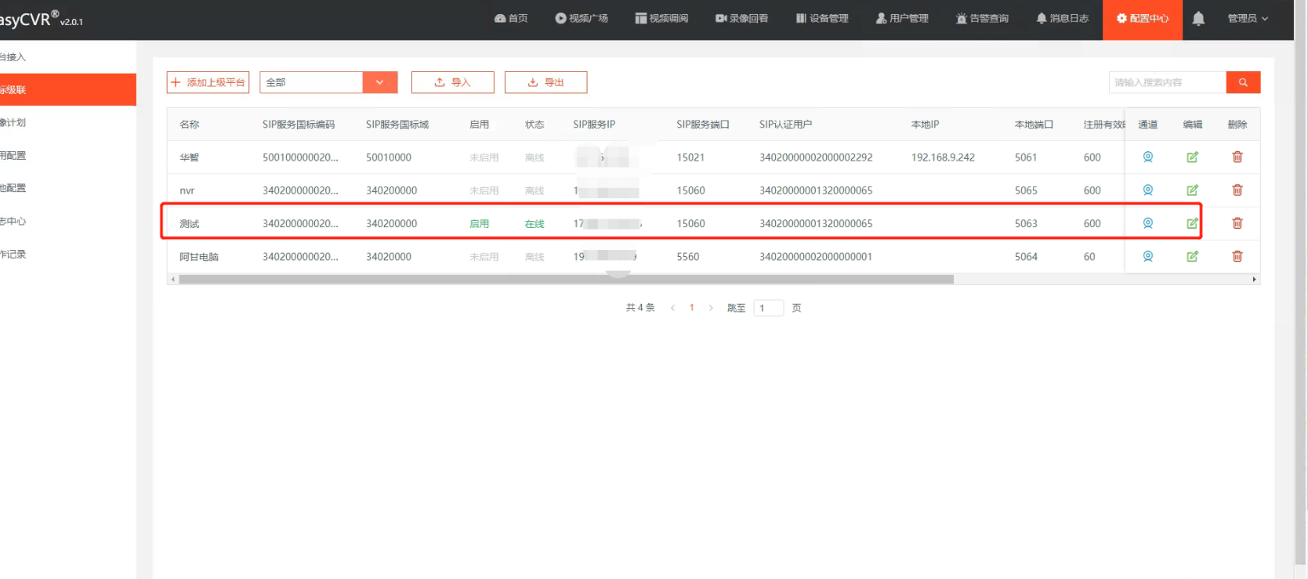
Task: Edit the 华智 platform entry
Action: [1191, 157]
